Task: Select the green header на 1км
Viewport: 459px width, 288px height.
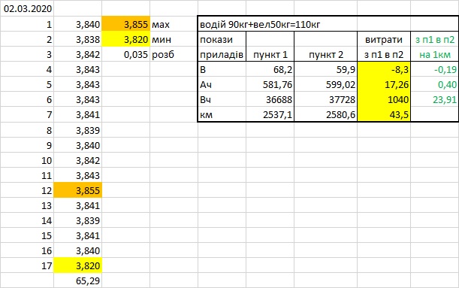Action: [435, 54]
